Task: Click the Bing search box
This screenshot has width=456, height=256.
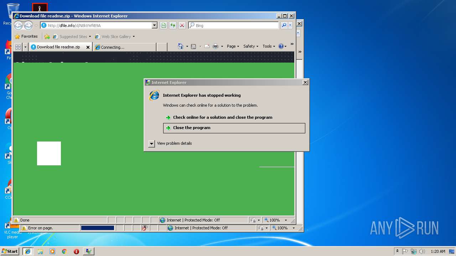Action: tap(234, 26)
